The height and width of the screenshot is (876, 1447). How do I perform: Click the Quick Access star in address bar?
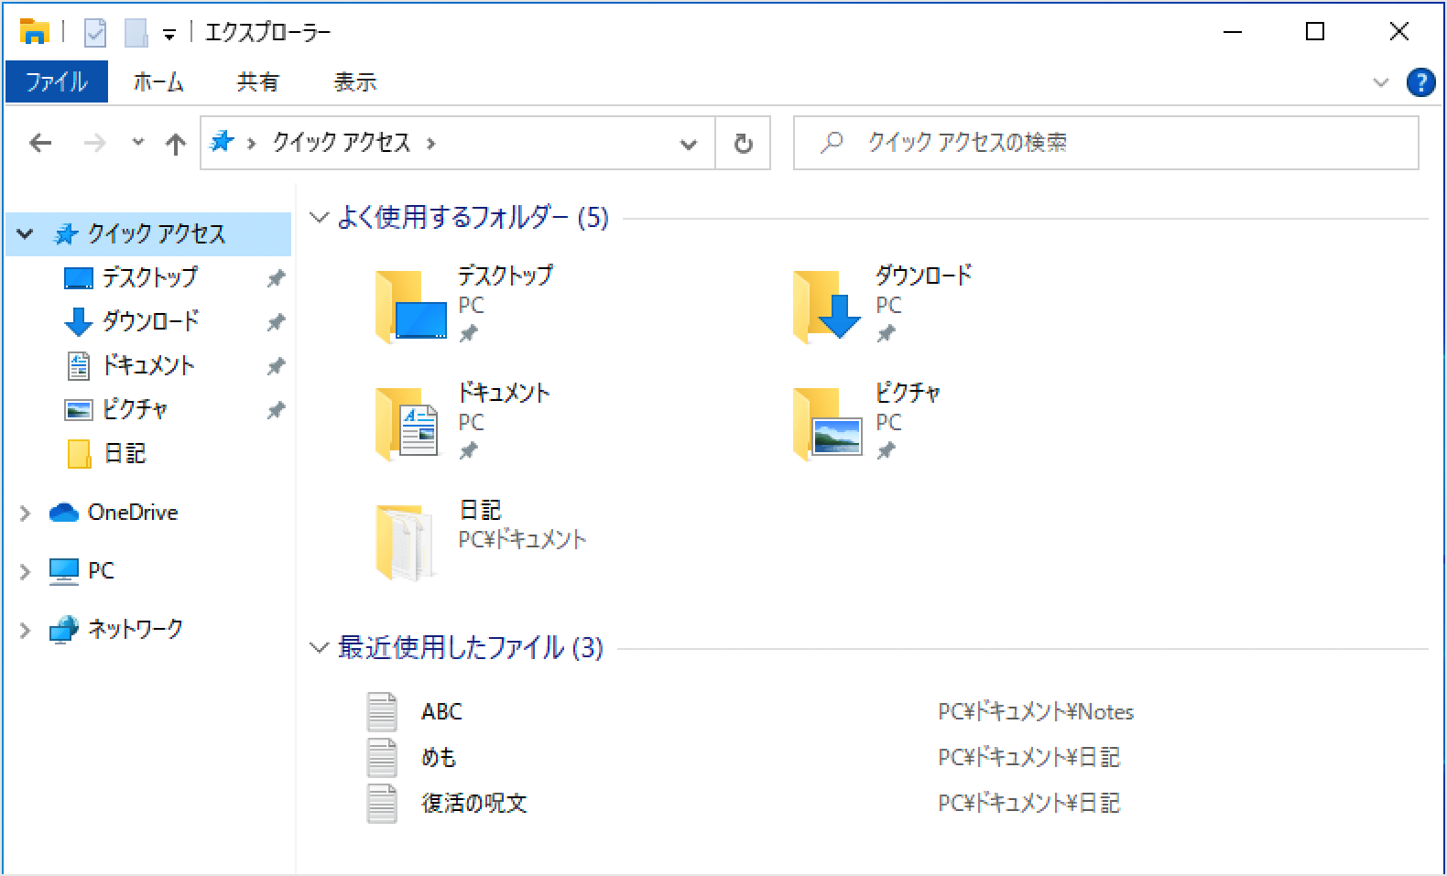click(x=223, y=142)
